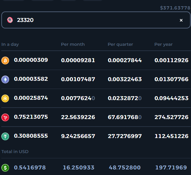Viewport: 191px width, 175px height.
Task: Click the 23320 amount input field
Action: [x=96, y=20]
